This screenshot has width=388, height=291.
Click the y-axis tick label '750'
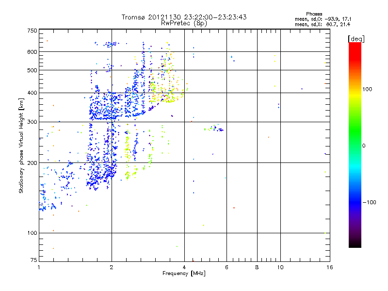point(32,31)
